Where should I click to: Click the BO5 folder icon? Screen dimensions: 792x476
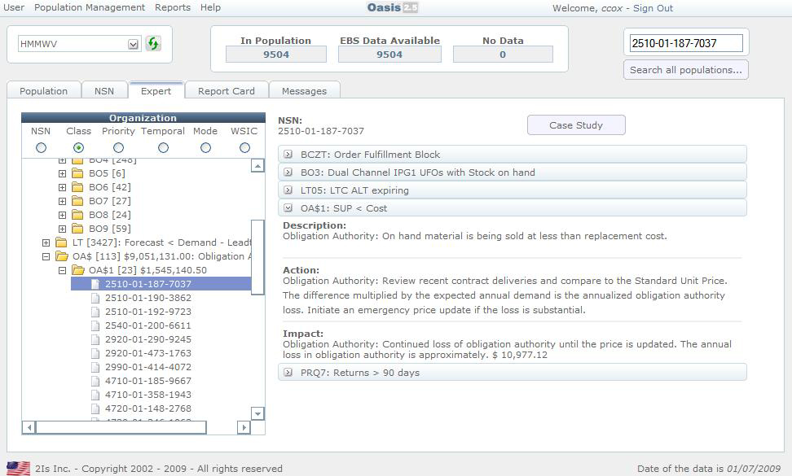(77, 173)
